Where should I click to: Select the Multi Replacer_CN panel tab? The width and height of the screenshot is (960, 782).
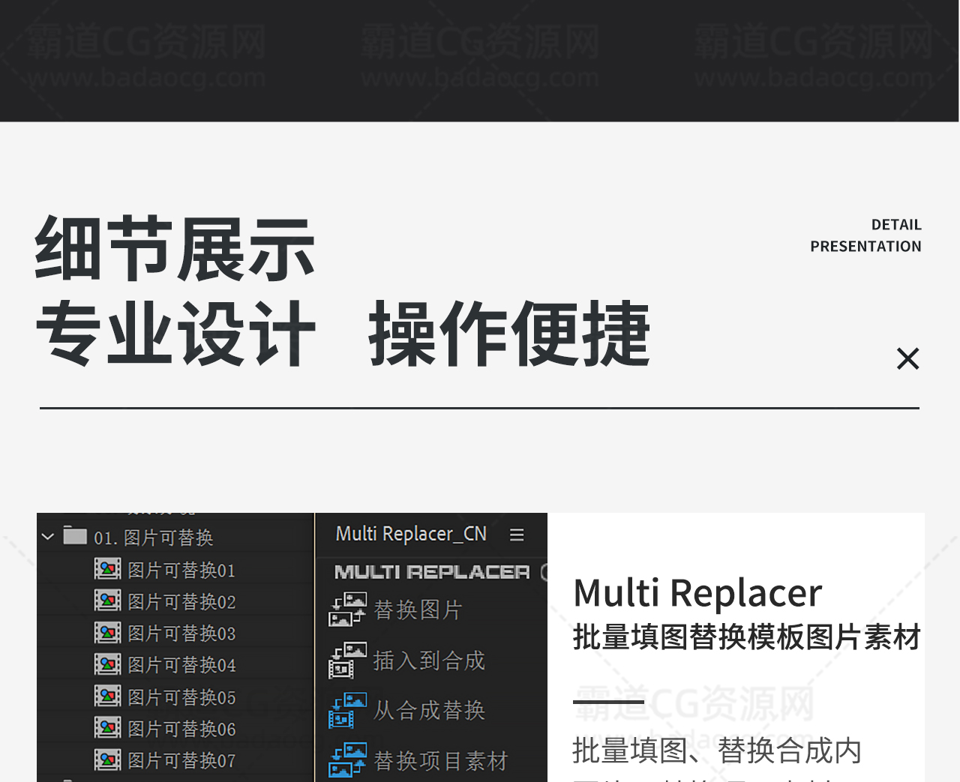(x=411, y=534)
